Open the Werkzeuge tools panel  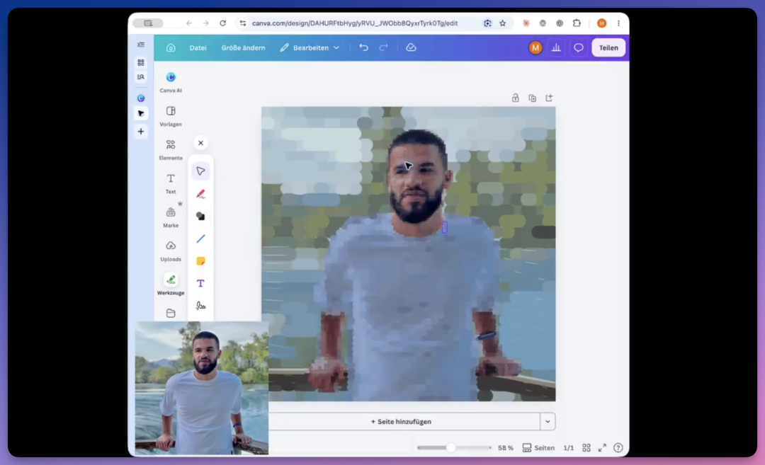(x=171, y=285)
